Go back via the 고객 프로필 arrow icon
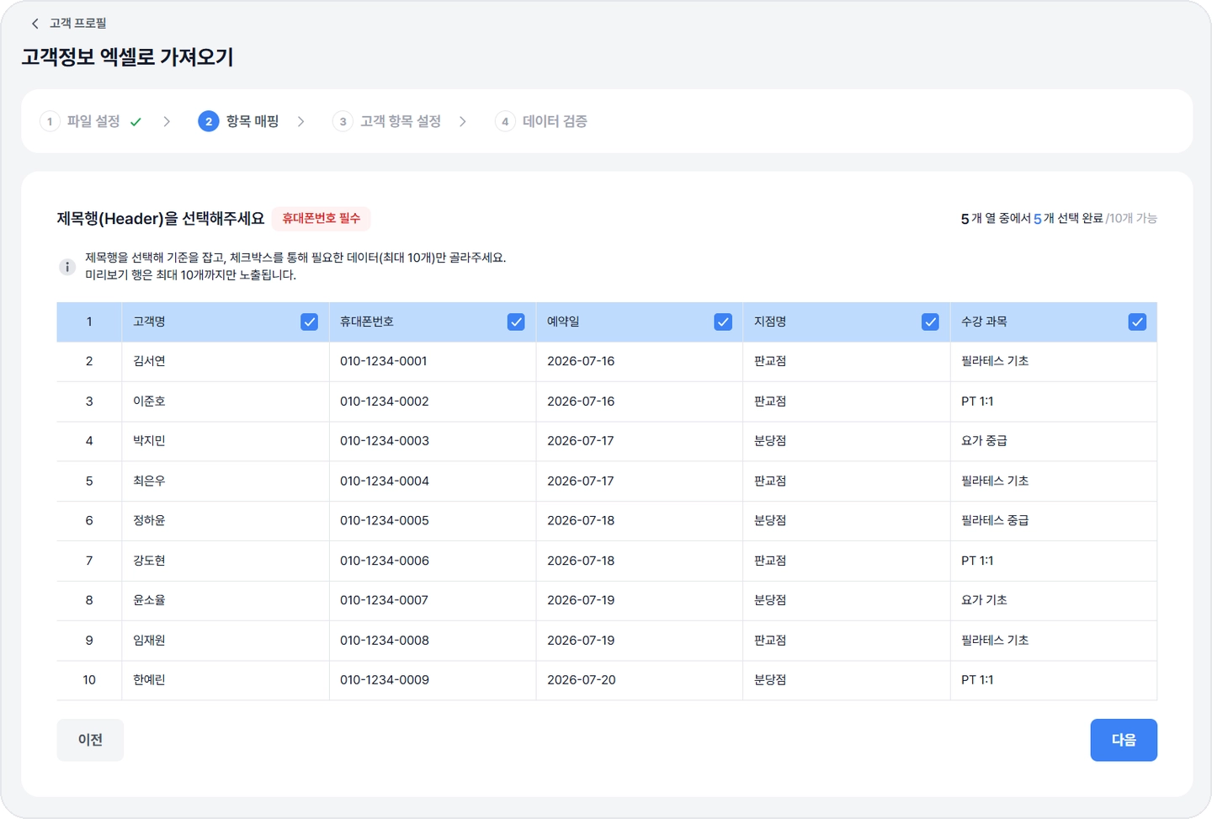The width and height of the screenshot is (1212, 819). pyautogui.click(x=35, y=24)
